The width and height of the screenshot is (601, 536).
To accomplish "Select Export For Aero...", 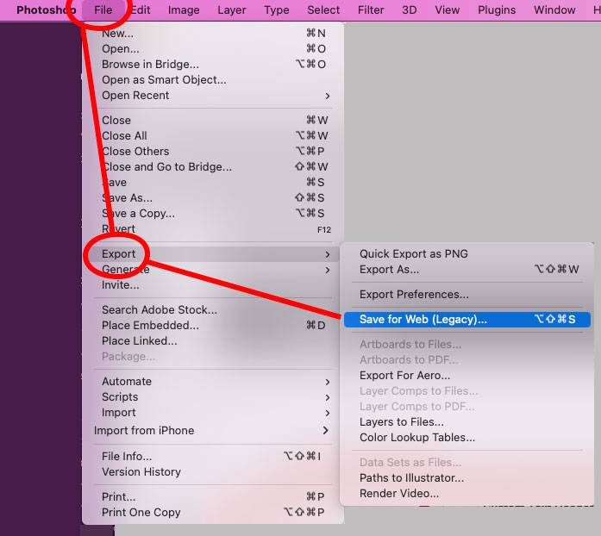I will (467, 376).
